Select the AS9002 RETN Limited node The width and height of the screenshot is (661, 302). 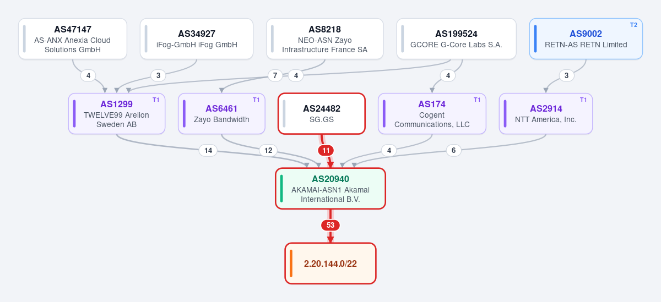pos(586,39)
